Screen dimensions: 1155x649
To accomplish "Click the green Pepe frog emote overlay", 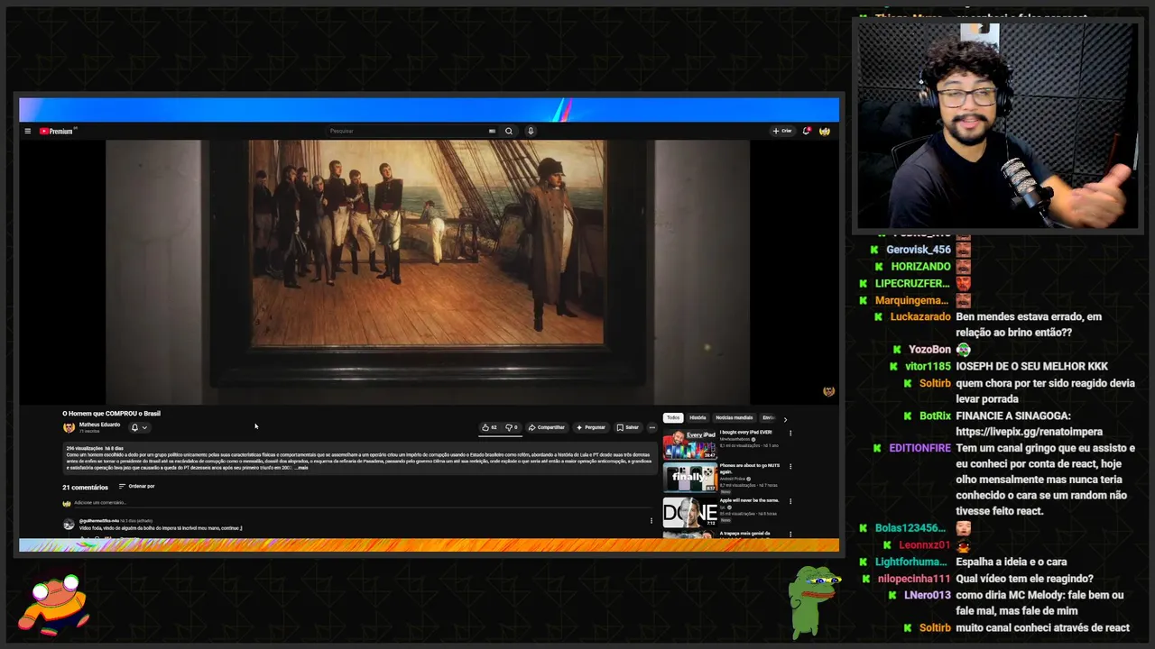I will 814,601.
